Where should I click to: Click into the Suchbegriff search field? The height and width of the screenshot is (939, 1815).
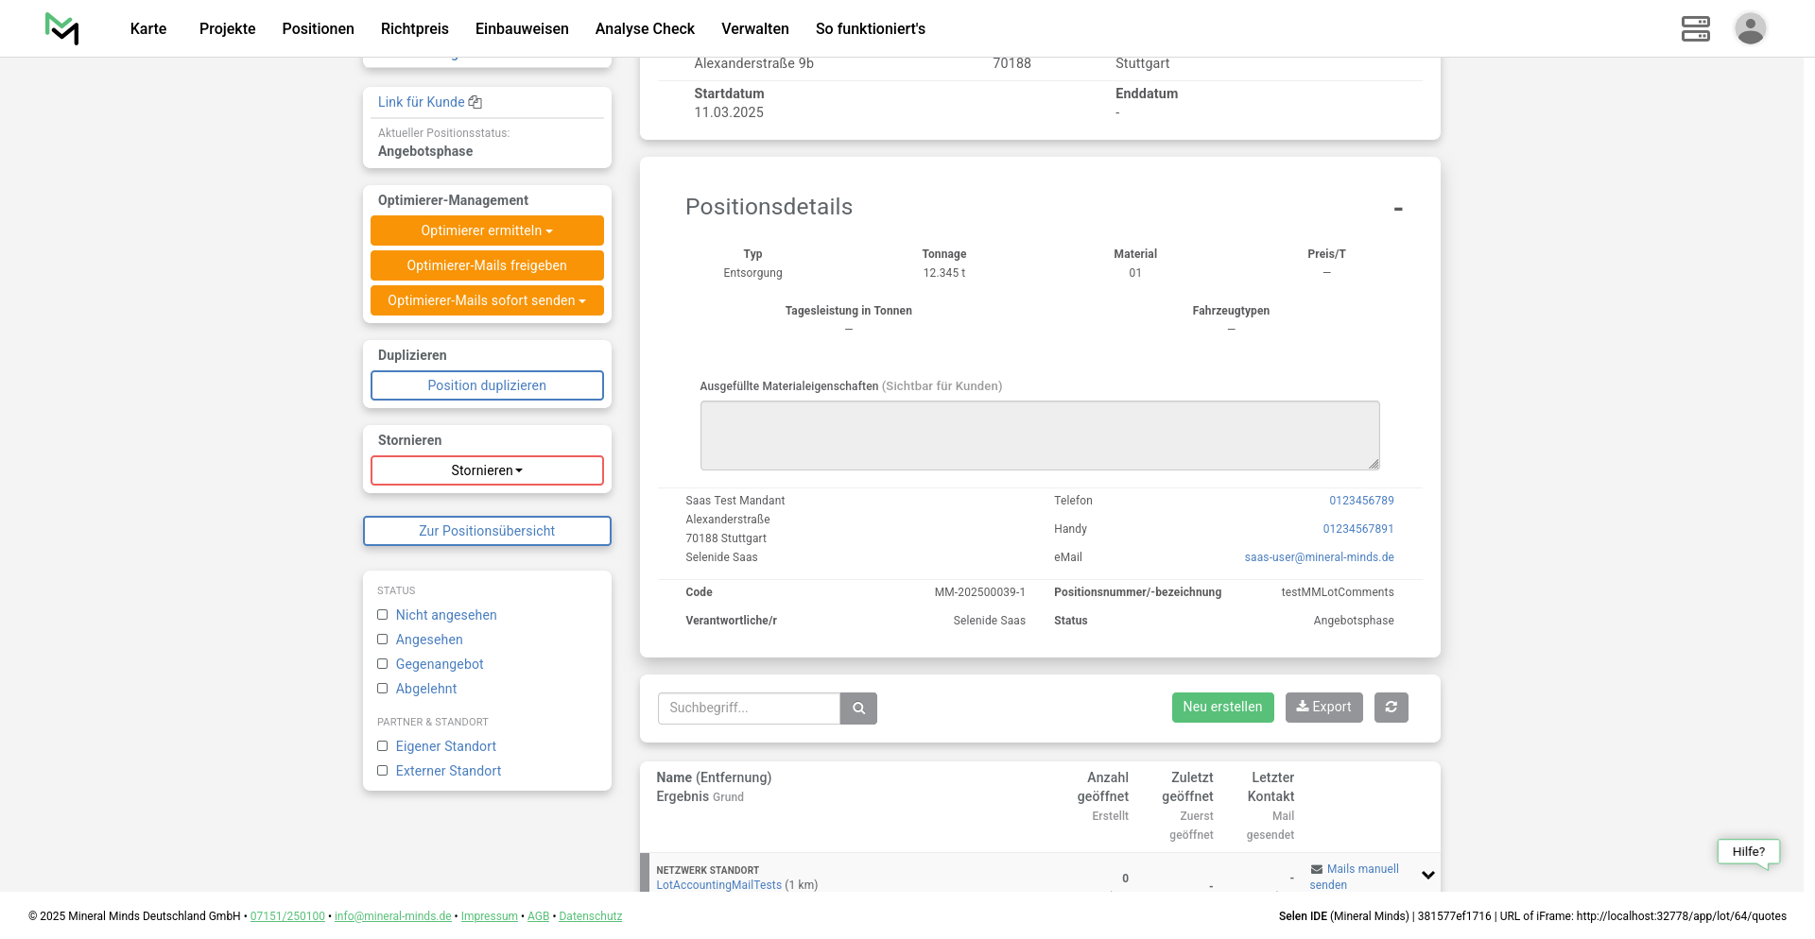tap(749, 709)
